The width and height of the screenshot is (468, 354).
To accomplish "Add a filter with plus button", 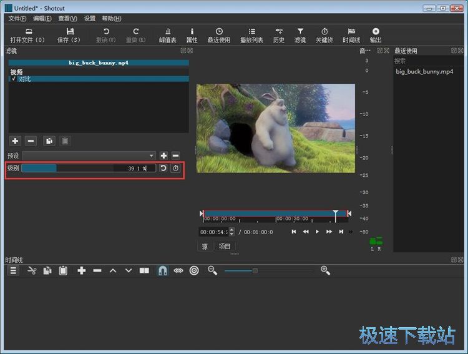I will (x=15, y=140).
